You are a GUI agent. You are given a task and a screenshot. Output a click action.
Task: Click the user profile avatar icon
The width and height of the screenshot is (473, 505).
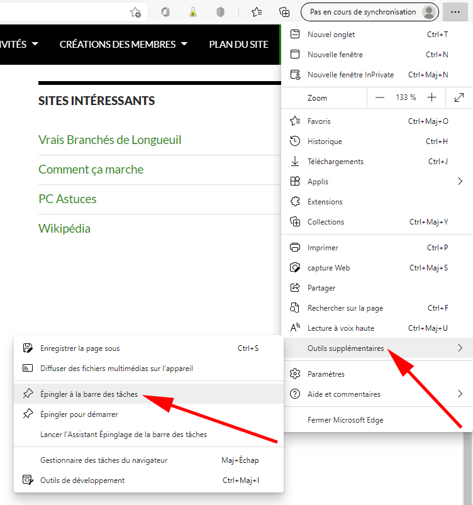(429, 12)
